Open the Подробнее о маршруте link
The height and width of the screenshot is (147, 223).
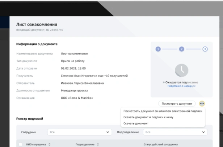tap(182, 86)
